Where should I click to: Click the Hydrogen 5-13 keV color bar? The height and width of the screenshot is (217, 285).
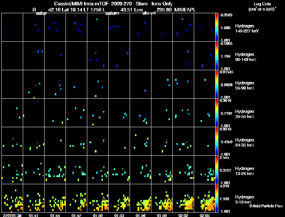point(217,198)
